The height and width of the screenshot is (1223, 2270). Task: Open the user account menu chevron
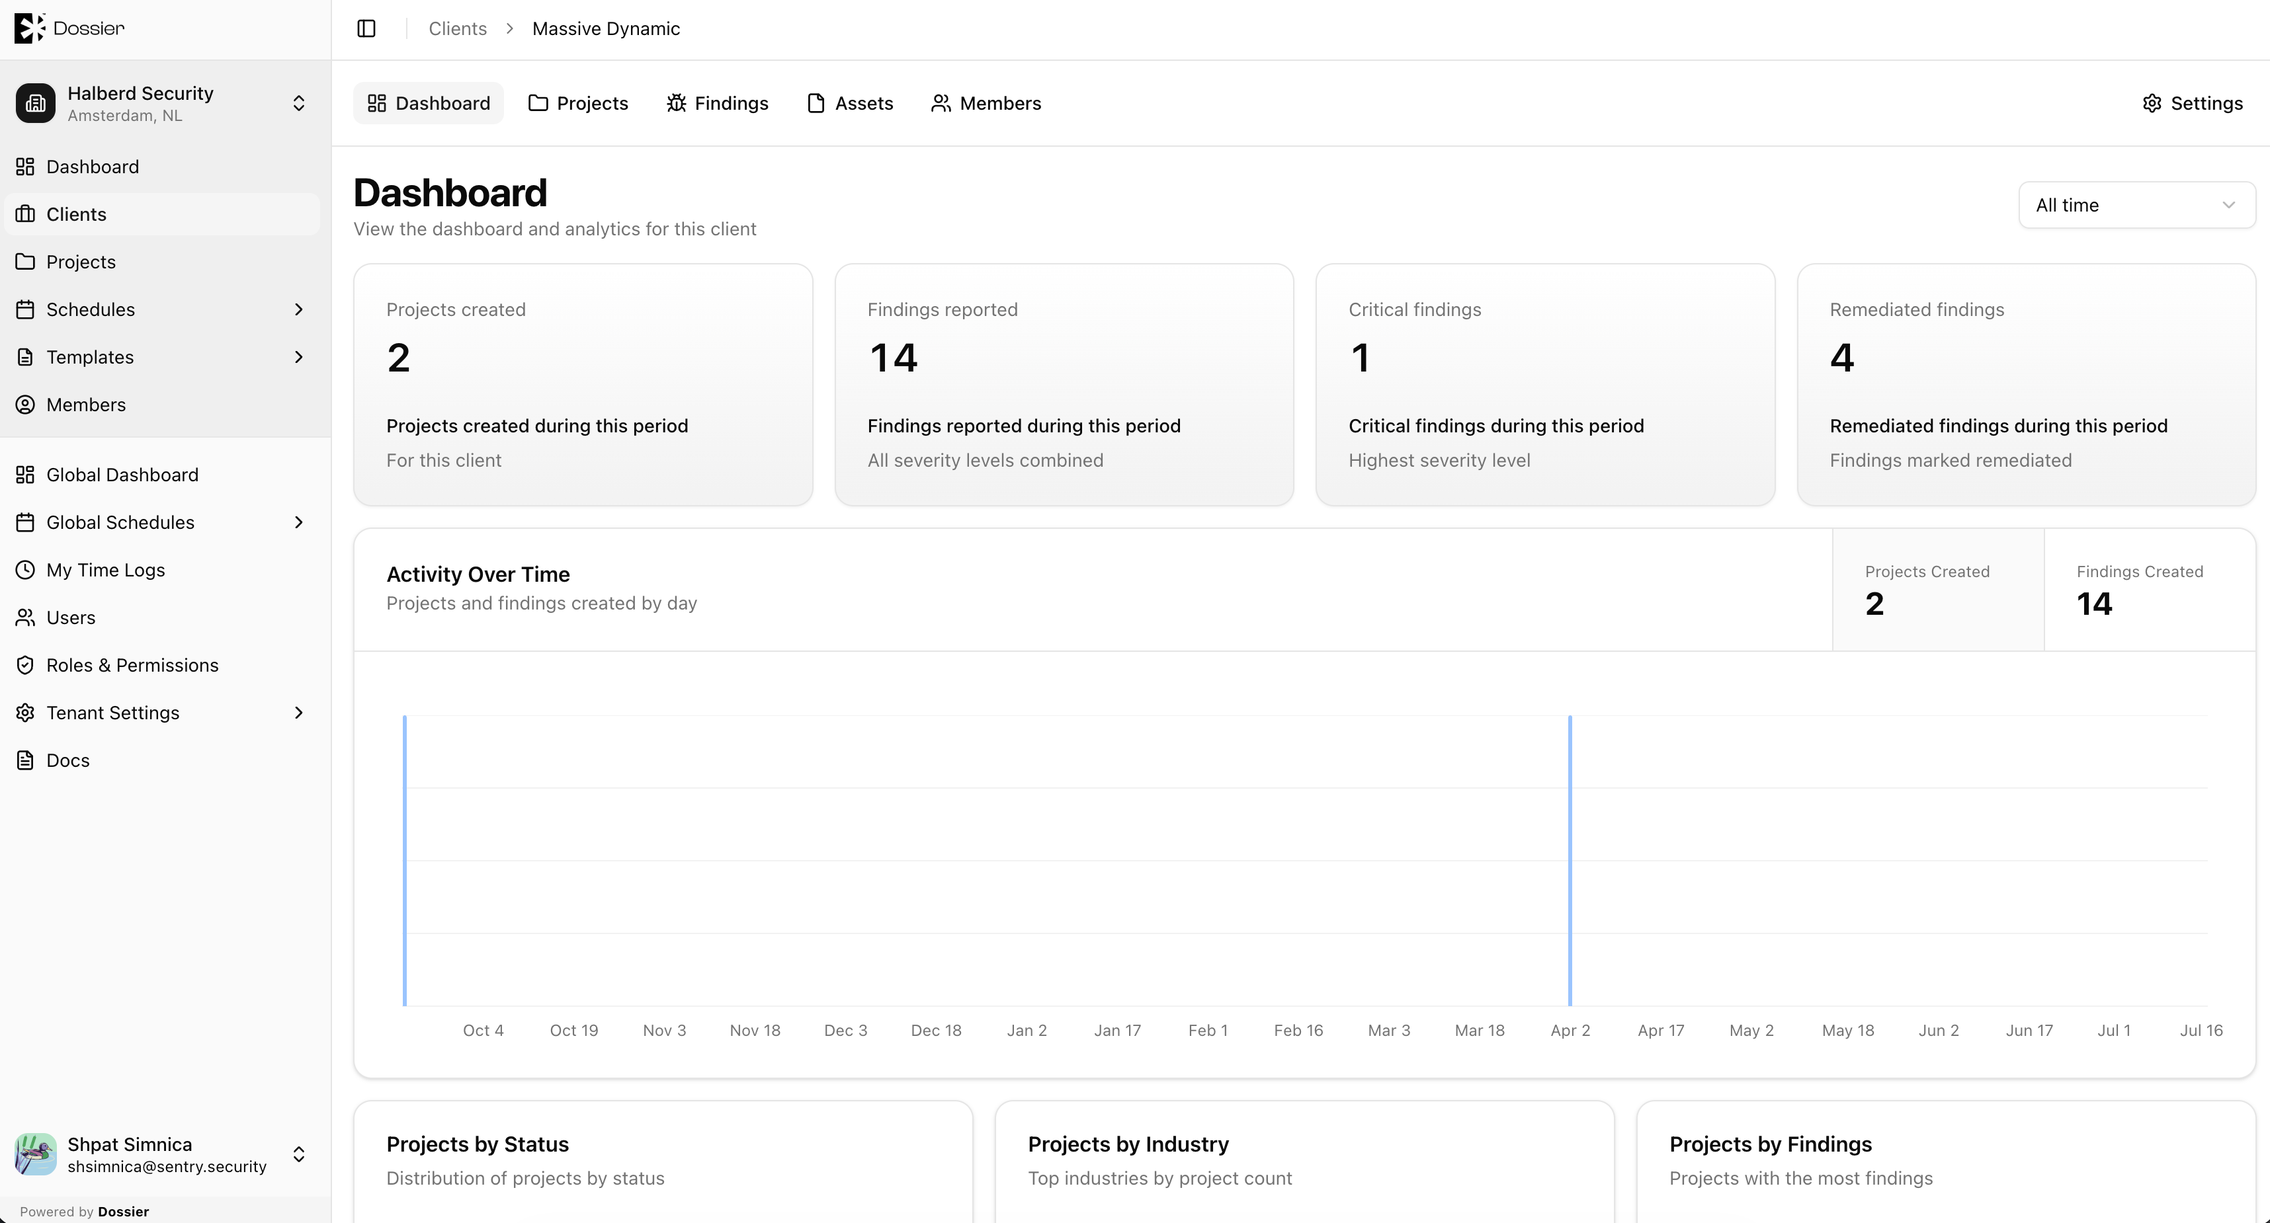(x=299, y=1154)
